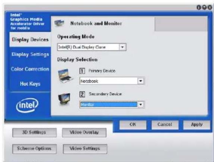Image resolution: width=214 pixels, height=162 pixels.
Task: Open 3D Settings
Action: [x=34, y=132]
